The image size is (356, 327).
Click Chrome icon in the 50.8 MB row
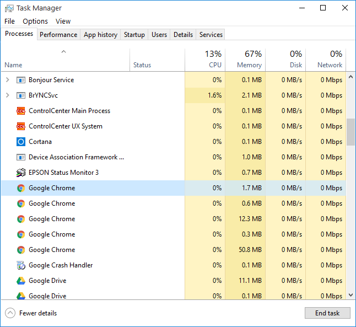pyautogui.click(x=21, y=250)
